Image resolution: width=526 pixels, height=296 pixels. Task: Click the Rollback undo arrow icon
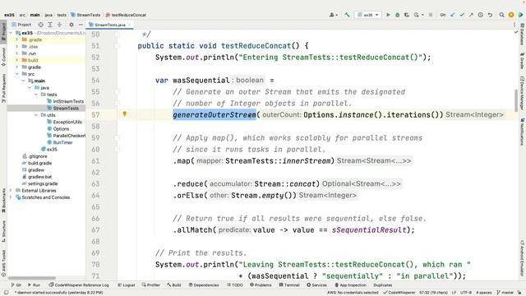click(x=490, y=15)
